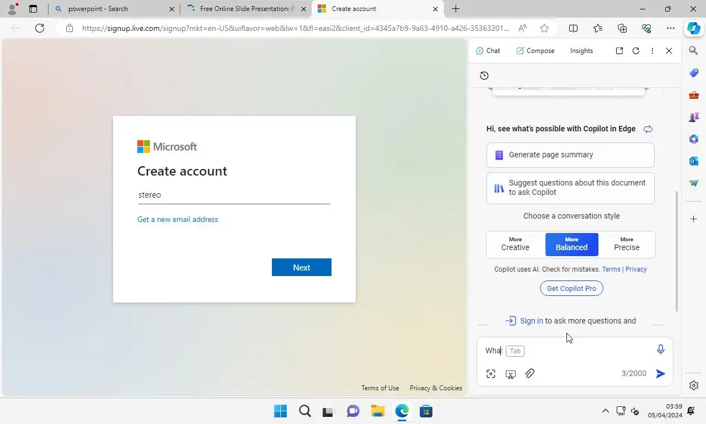Switch to Free Online Slide Presentation tab
Image resolution: width=706 pixels, height=424 pixels.
(x=245, y=9)
